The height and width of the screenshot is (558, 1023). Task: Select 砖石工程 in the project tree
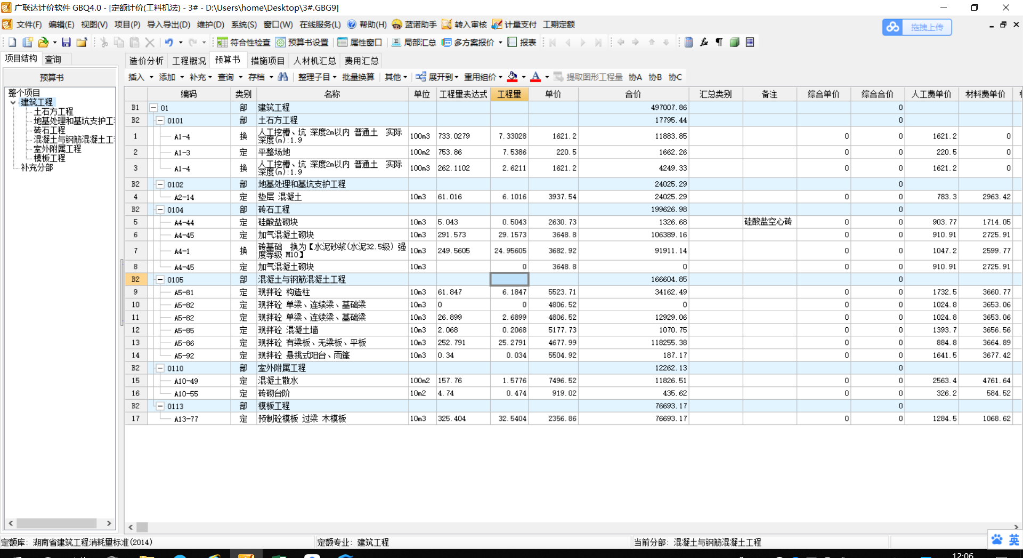[x=50, y=130]
